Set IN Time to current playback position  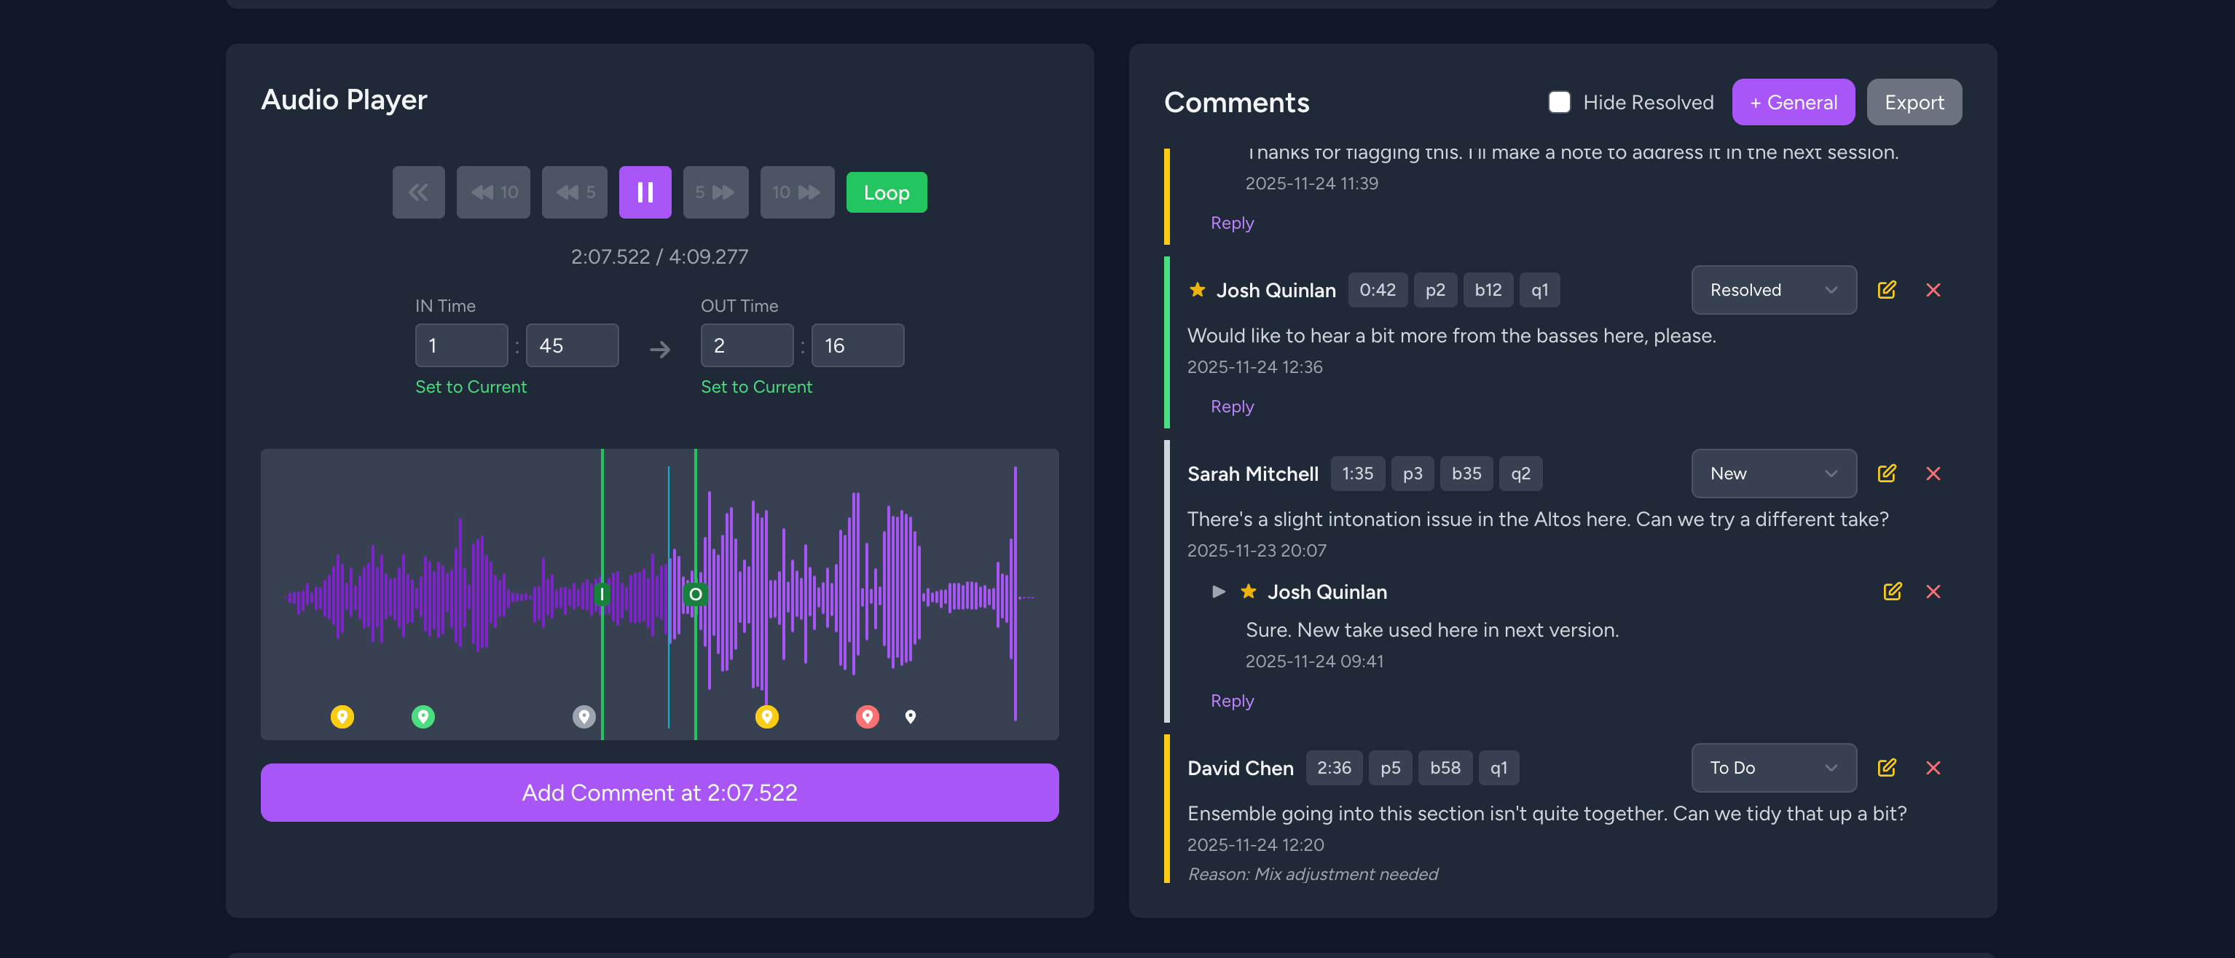coord(471,386)
